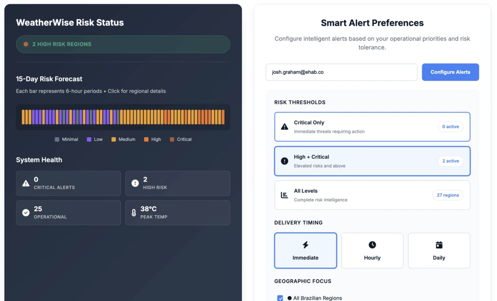Click the calendar icon for Daily delivery
The image size is (497, 301).
(x=439, y=245)
